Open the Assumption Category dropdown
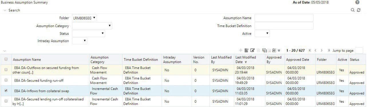Screen dimensions: 367x107 92,26
